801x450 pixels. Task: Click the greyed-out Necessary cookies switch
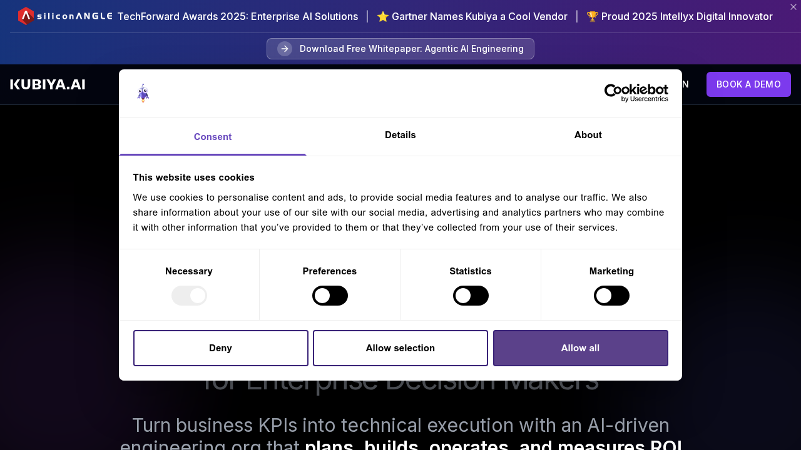pyautogui.click(x=189, y=295)
